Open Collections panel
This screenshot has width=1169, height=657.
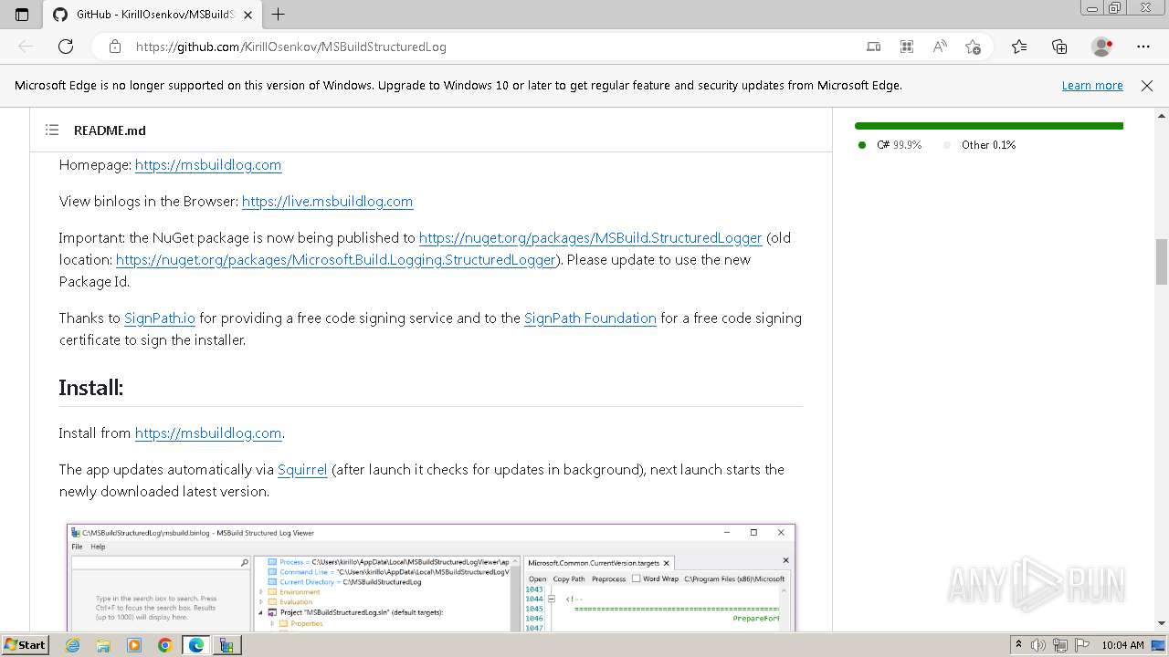[1059, 47]
